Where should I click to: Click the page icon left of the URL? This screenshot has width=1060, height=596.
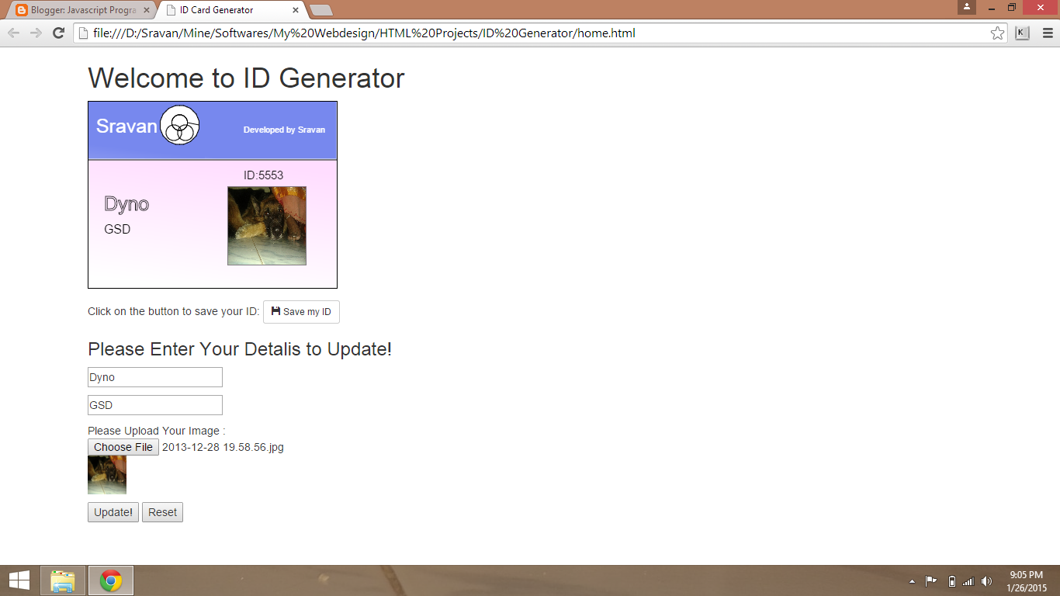click(84, 33)
